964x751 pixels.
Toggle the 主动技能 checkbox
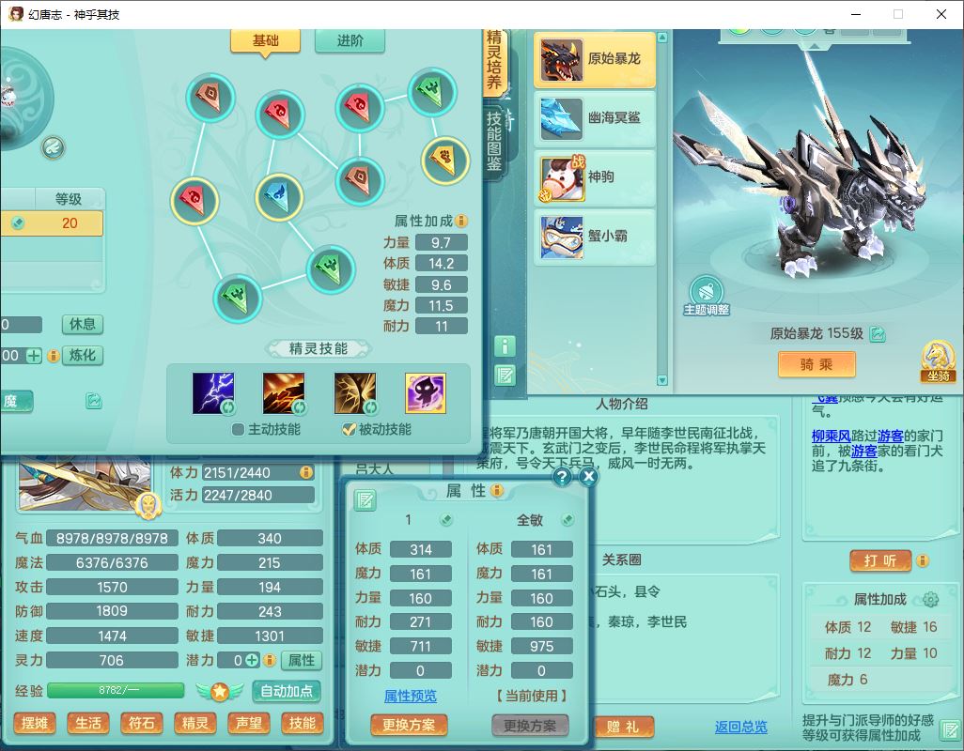pos(239,429)
